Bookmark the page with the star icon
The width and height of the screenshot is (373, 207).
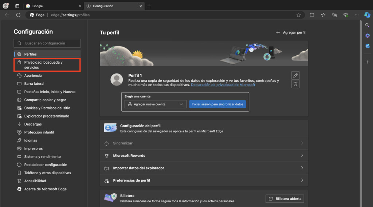[x=299, y=15]
